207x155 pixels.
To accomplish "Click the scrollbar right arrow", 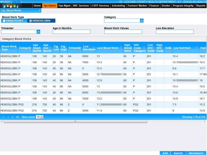I will (205, 121).
